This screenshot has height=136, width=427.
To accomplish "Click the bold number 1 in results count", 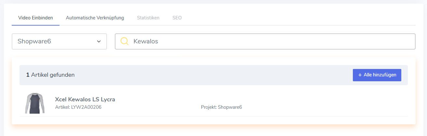I will click(x=28, y=75).
